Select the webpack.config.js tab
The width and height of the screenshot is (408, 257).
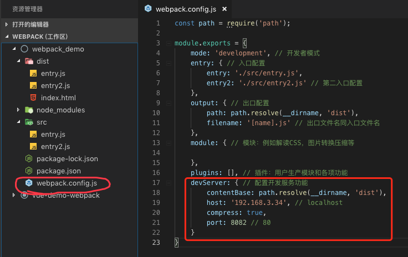[185, 9]
